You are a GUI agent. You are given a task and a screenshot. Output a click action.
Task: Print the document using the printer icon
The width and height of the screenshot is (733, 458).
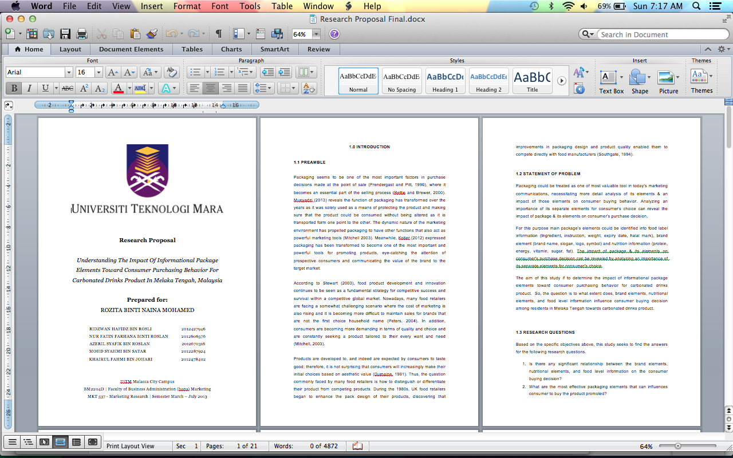pyautogui.click(x=82, y=34)
